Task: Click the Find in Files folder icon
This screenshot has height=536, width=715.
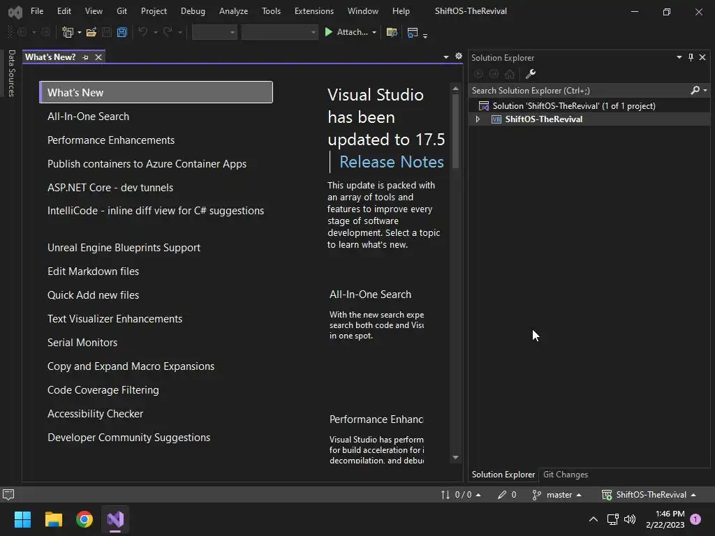Action: [x=392, y=32]
